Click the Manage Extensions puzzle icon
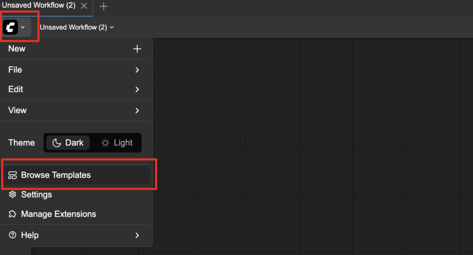Screen dimensions: 473x255 (13, 214)
